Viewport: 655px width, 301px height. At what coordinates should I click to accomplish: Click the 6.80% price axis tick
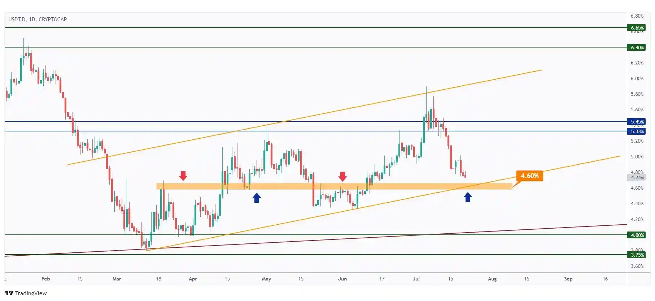637,16
